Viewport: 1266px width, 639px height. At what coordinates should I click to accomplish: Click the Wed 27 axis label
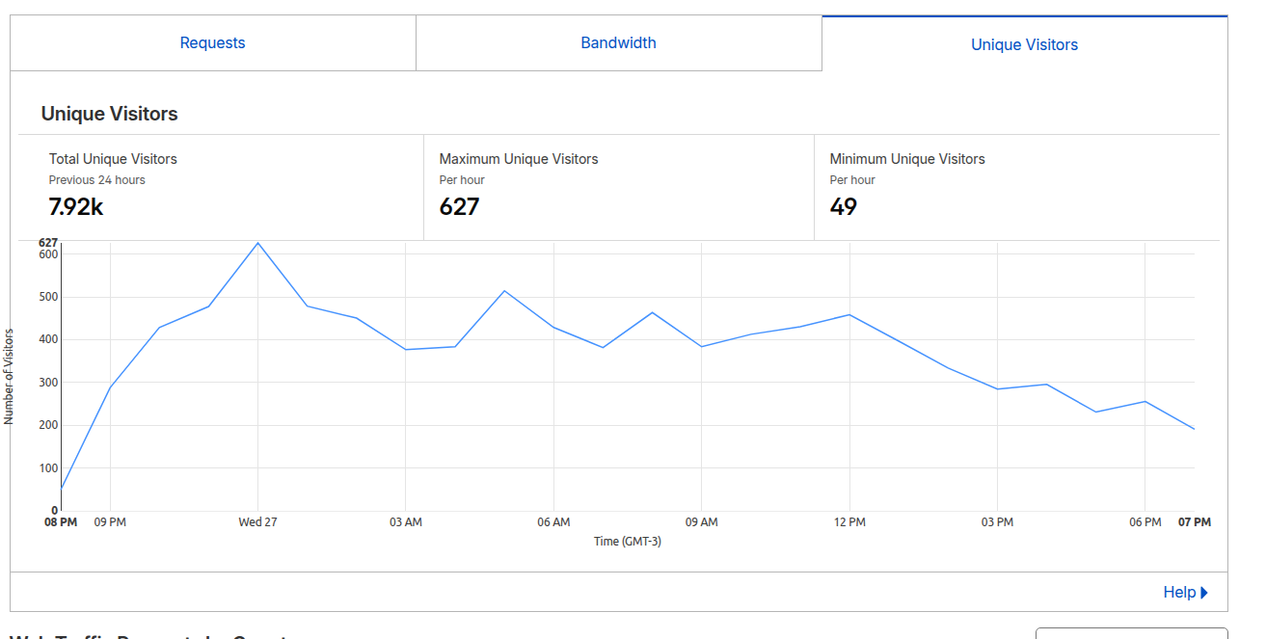(257, 522)
